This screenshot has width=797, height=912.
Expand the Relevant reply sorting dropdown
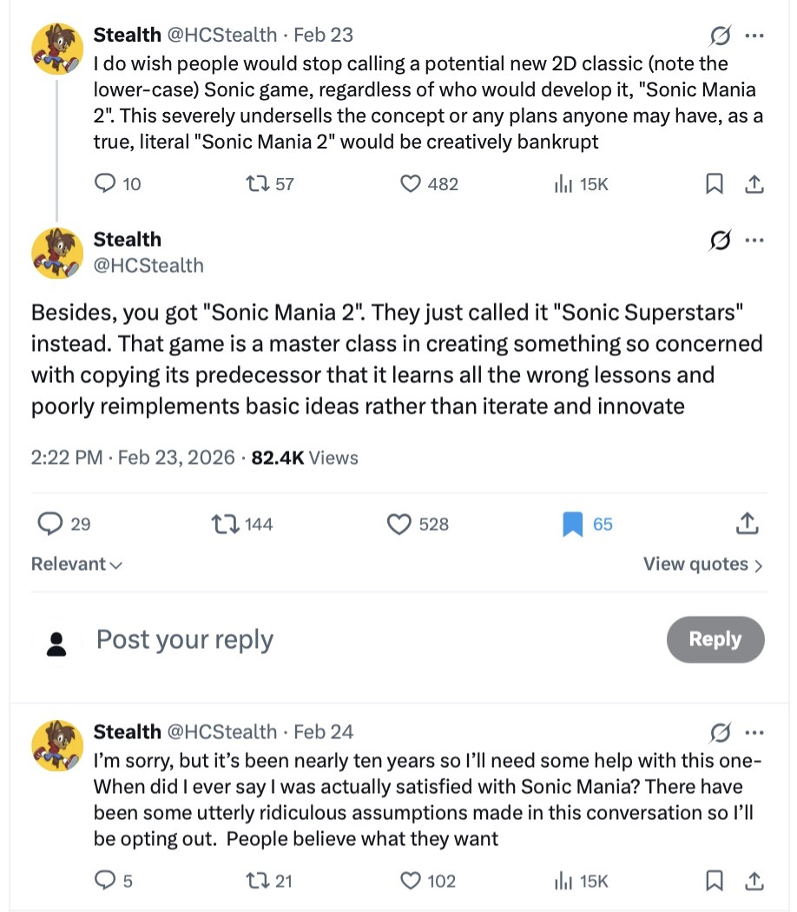76,565
